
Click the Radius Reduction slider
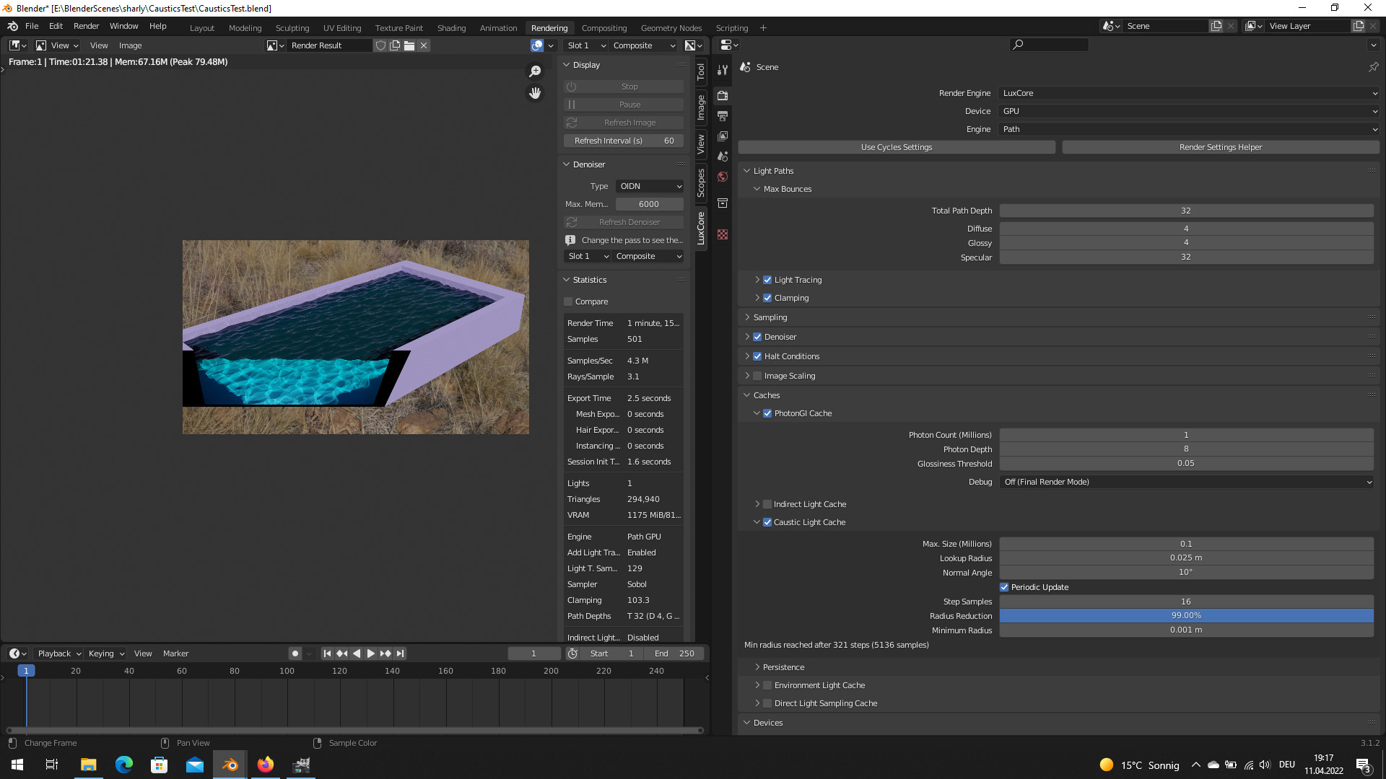[1186, 616]
